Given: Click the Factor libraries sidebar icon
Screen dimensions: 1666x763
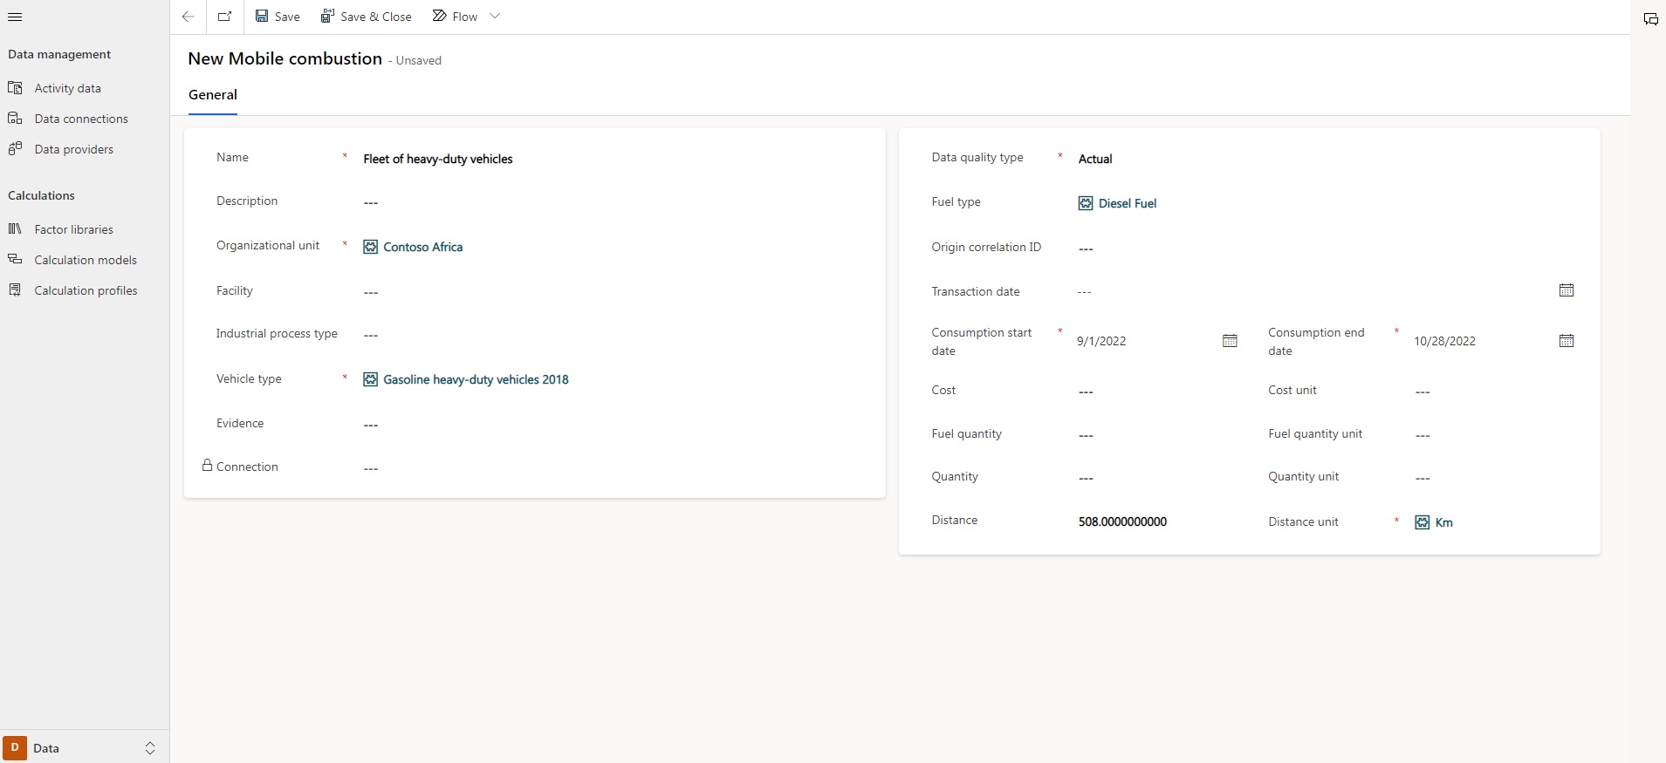Looking at the screenshot, I should (15, 229).
